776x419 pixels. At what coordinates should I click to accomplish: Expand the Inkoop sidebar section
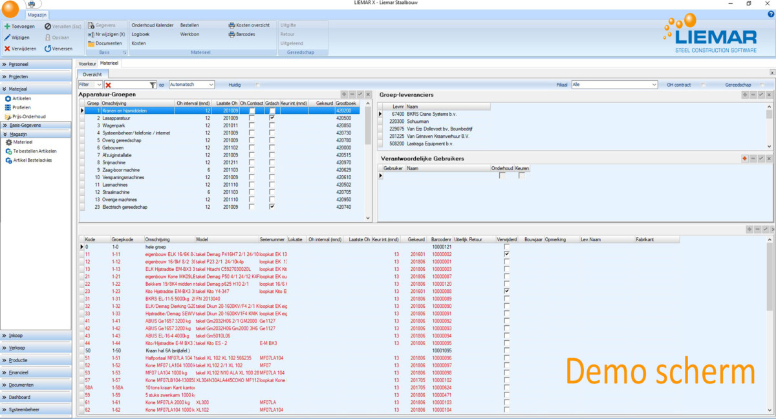tap(36, 336)
